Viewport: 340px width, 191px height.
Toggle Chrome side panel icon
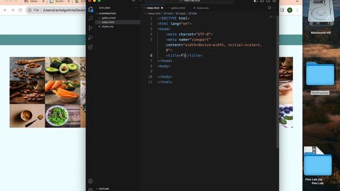click(x=282, y=10)
